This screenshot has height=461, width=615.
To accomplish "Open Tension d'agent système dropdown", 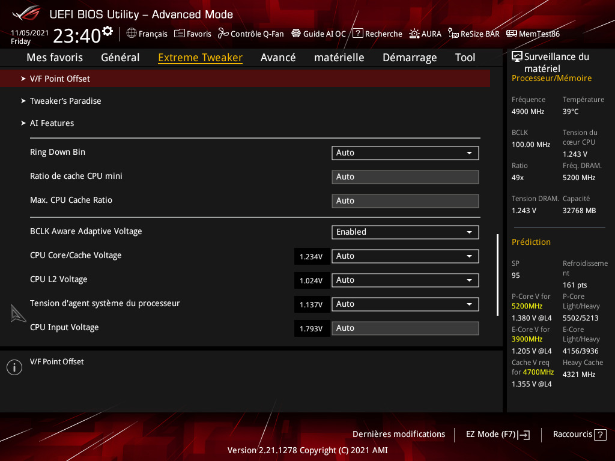I will pyautogui.click(x=405, y=304).
